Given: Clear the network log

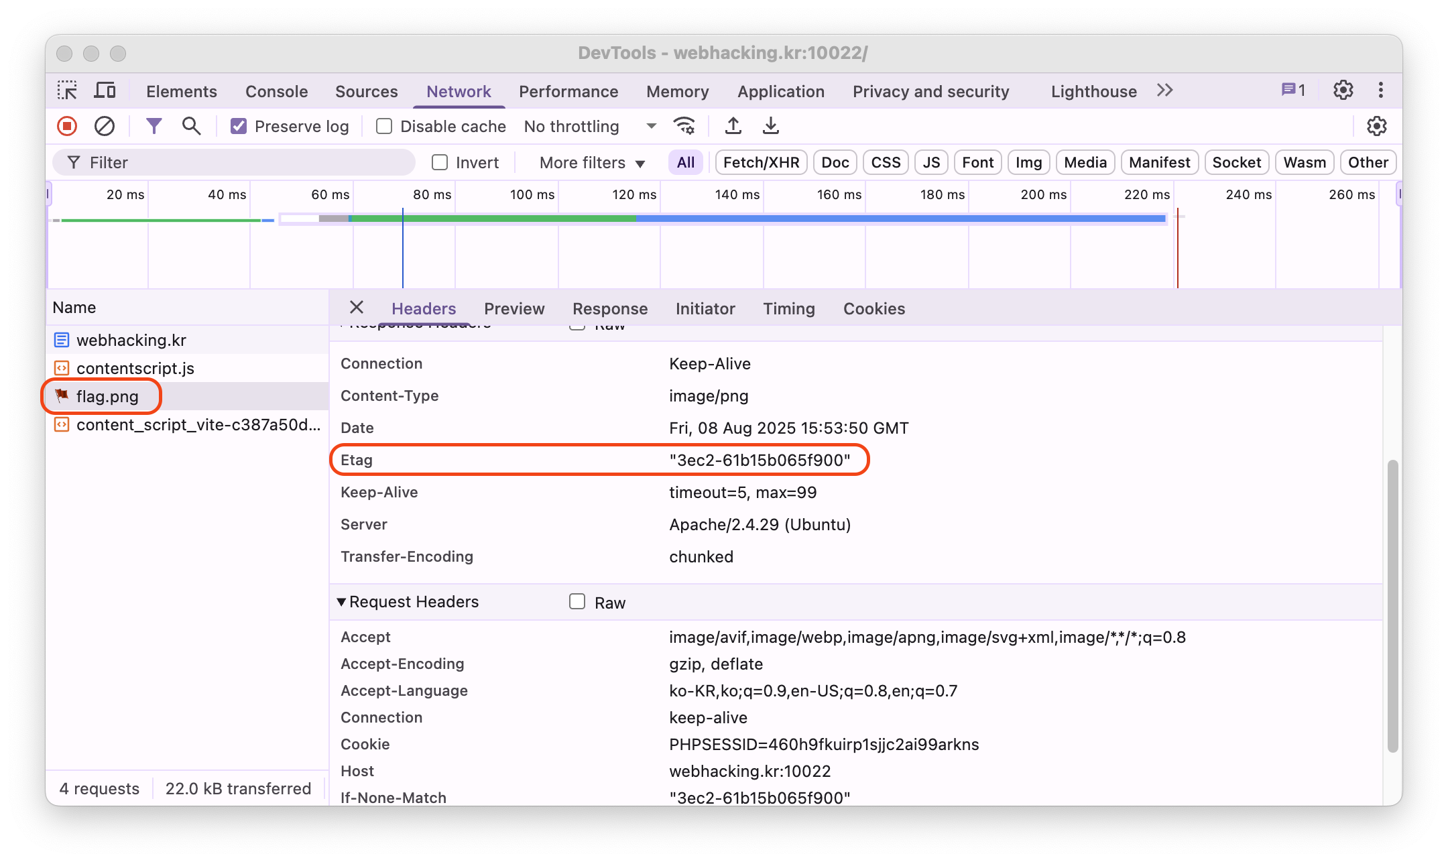Looking at the screenshot, I should 105,126.
